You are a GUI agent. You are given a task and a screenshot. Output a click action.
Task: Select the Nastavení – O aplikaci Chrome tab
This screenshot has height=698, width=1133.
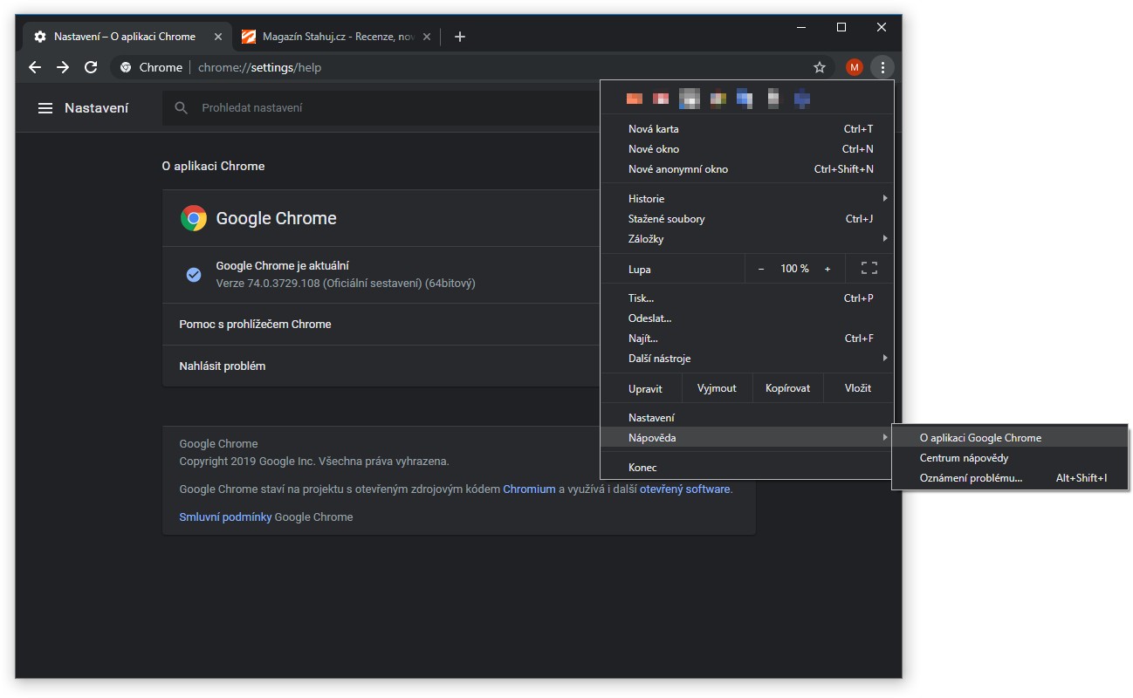click(127, 37)
